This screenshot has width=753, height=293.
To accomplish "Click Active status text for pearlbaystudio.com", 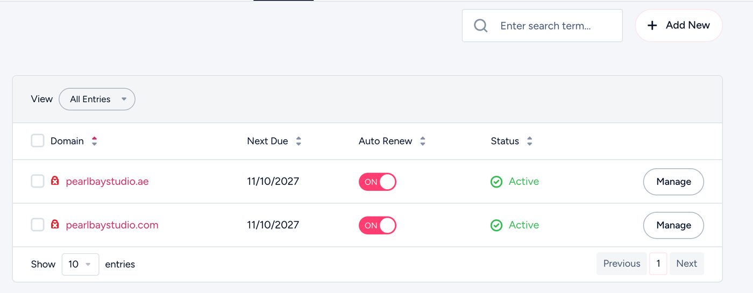I will 524,225.
